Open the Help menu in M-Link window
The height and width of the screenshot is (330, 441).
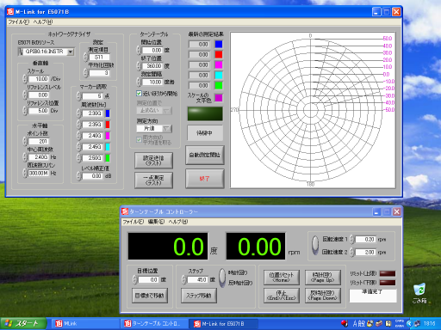pos(43,21)
